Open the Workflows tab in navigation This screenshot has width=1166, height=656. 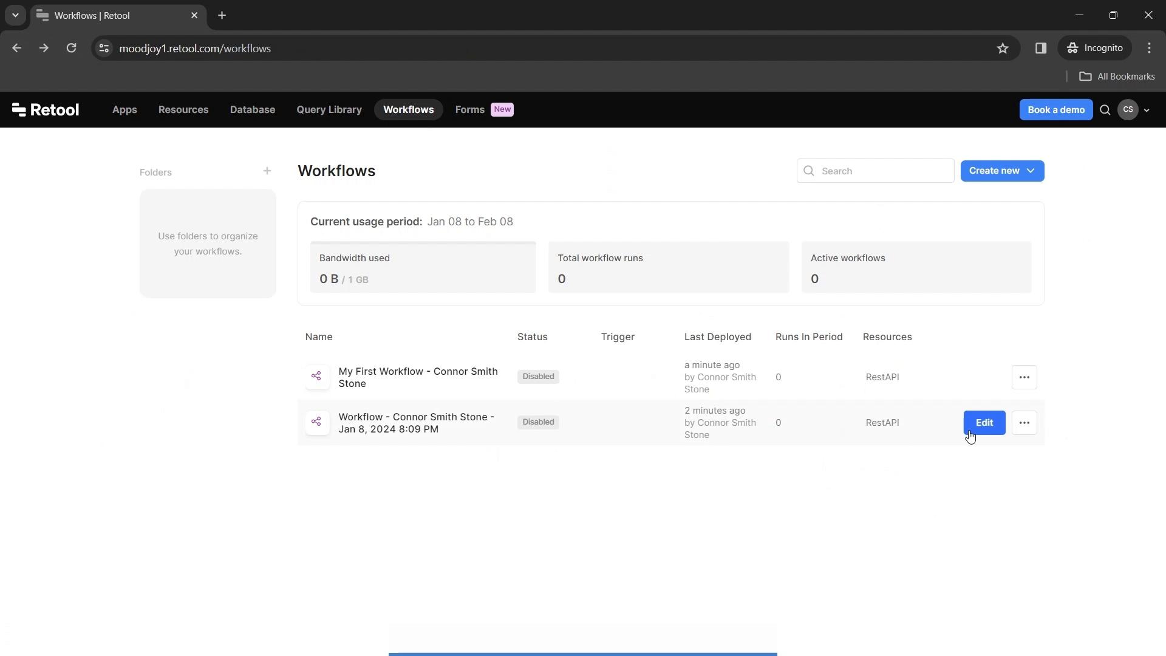[409, 109]
